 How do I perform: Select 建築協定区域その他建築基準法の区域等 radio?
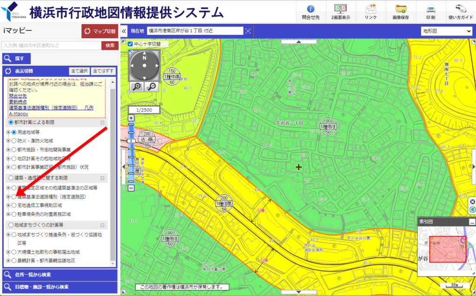(13, 188)
